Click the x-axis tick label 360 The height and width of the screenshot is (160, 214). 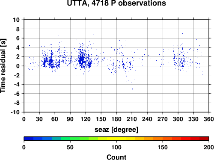click(x=209, y=119)
